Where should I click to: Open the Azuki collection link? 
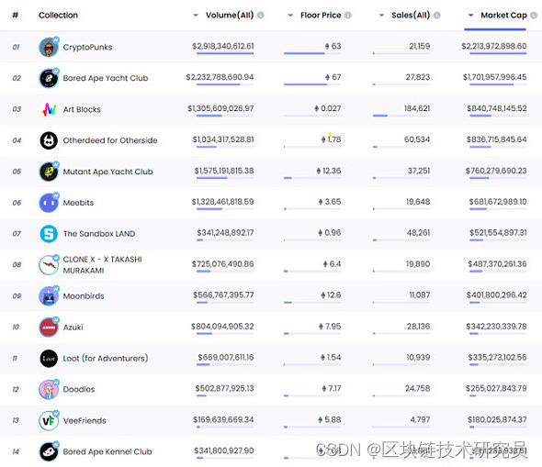(73, 327)
